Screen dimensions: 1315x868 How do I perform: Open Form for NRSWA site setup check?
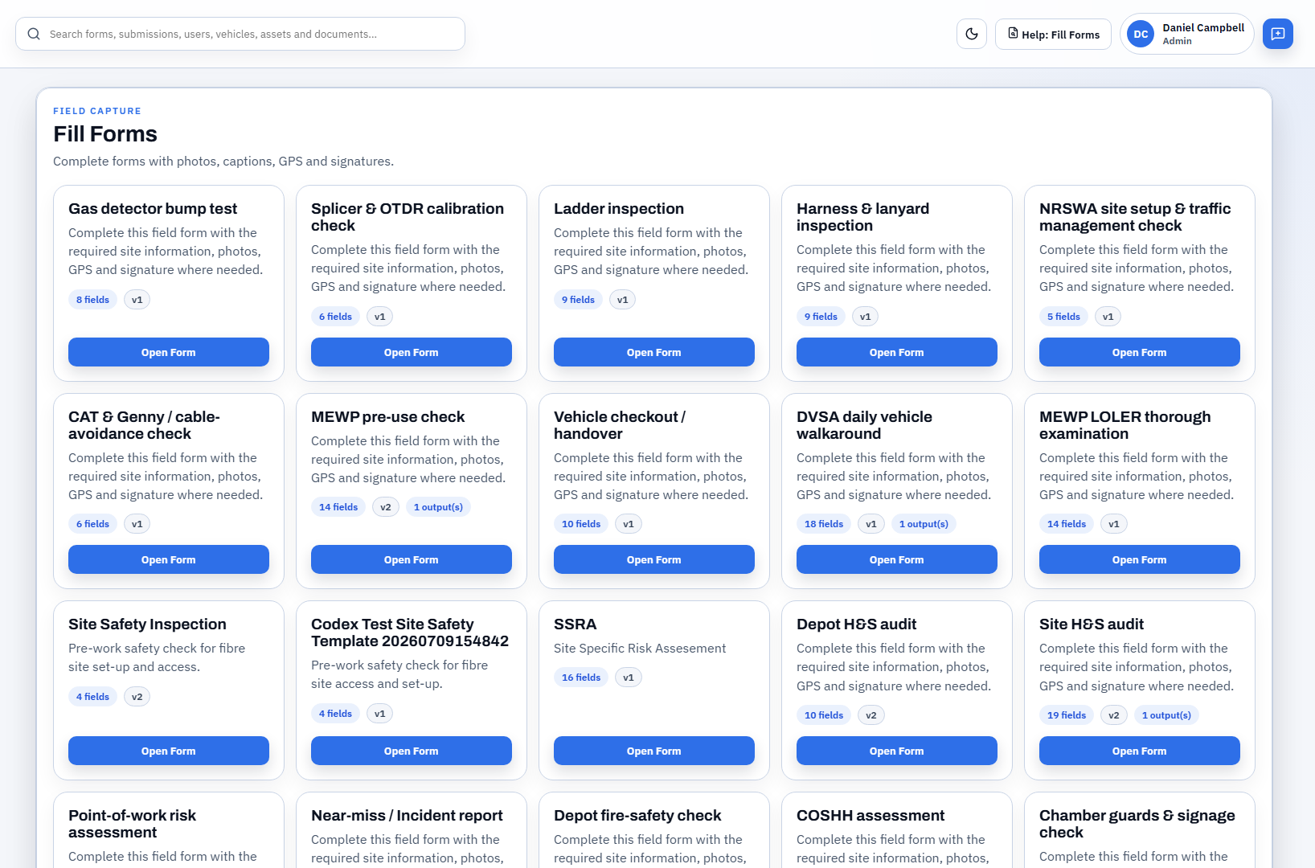click(1140, 352)
